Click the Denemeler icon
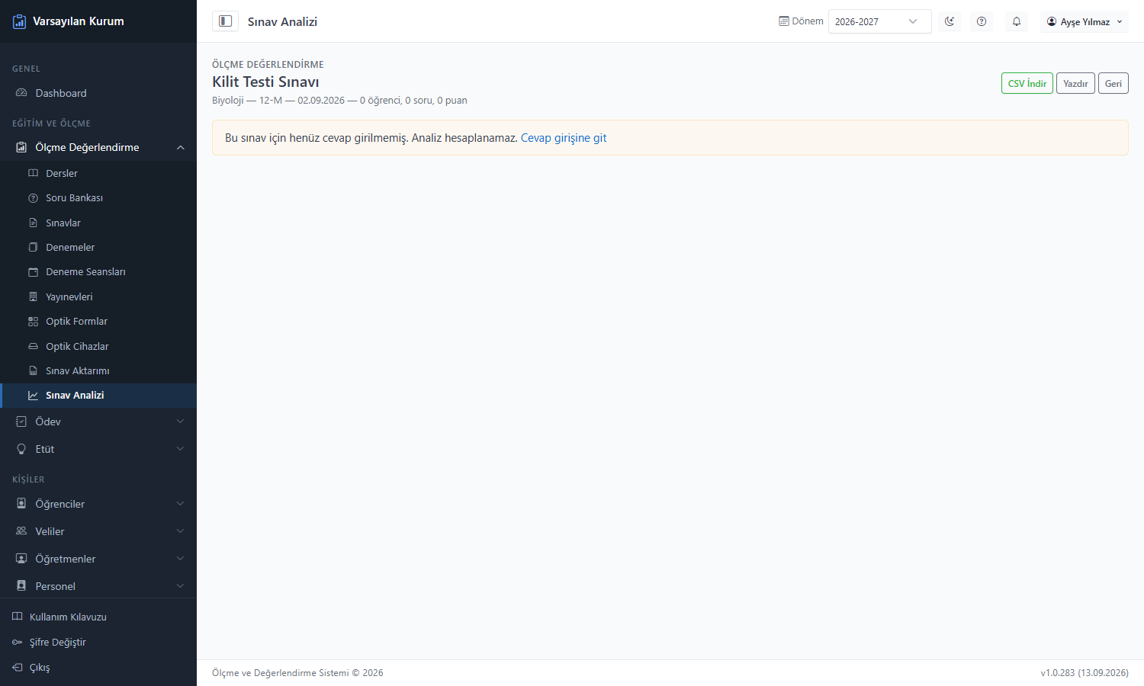 coord(33,247)
